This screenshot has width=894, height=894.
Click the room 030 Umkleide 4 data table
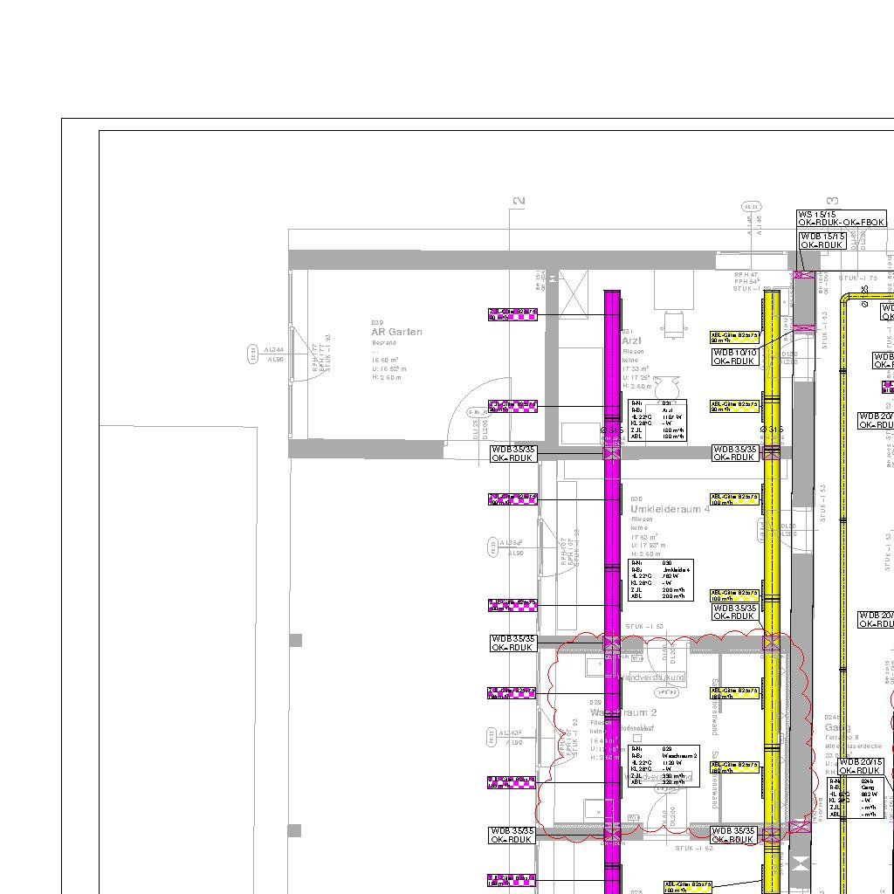(661, 580)
